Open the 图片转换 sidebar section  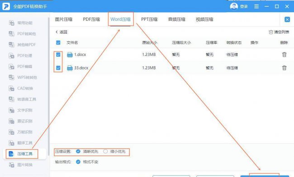coord(21,165)
